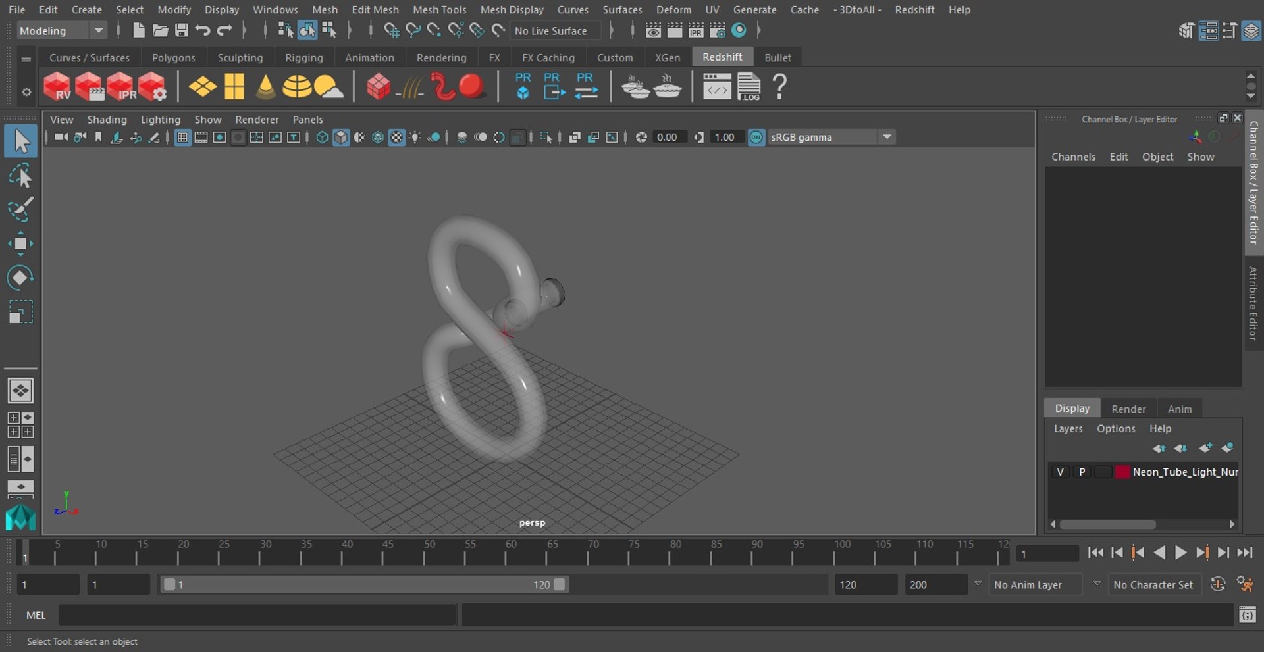
Task: Choose the Move tool
Action: point(20,243)
